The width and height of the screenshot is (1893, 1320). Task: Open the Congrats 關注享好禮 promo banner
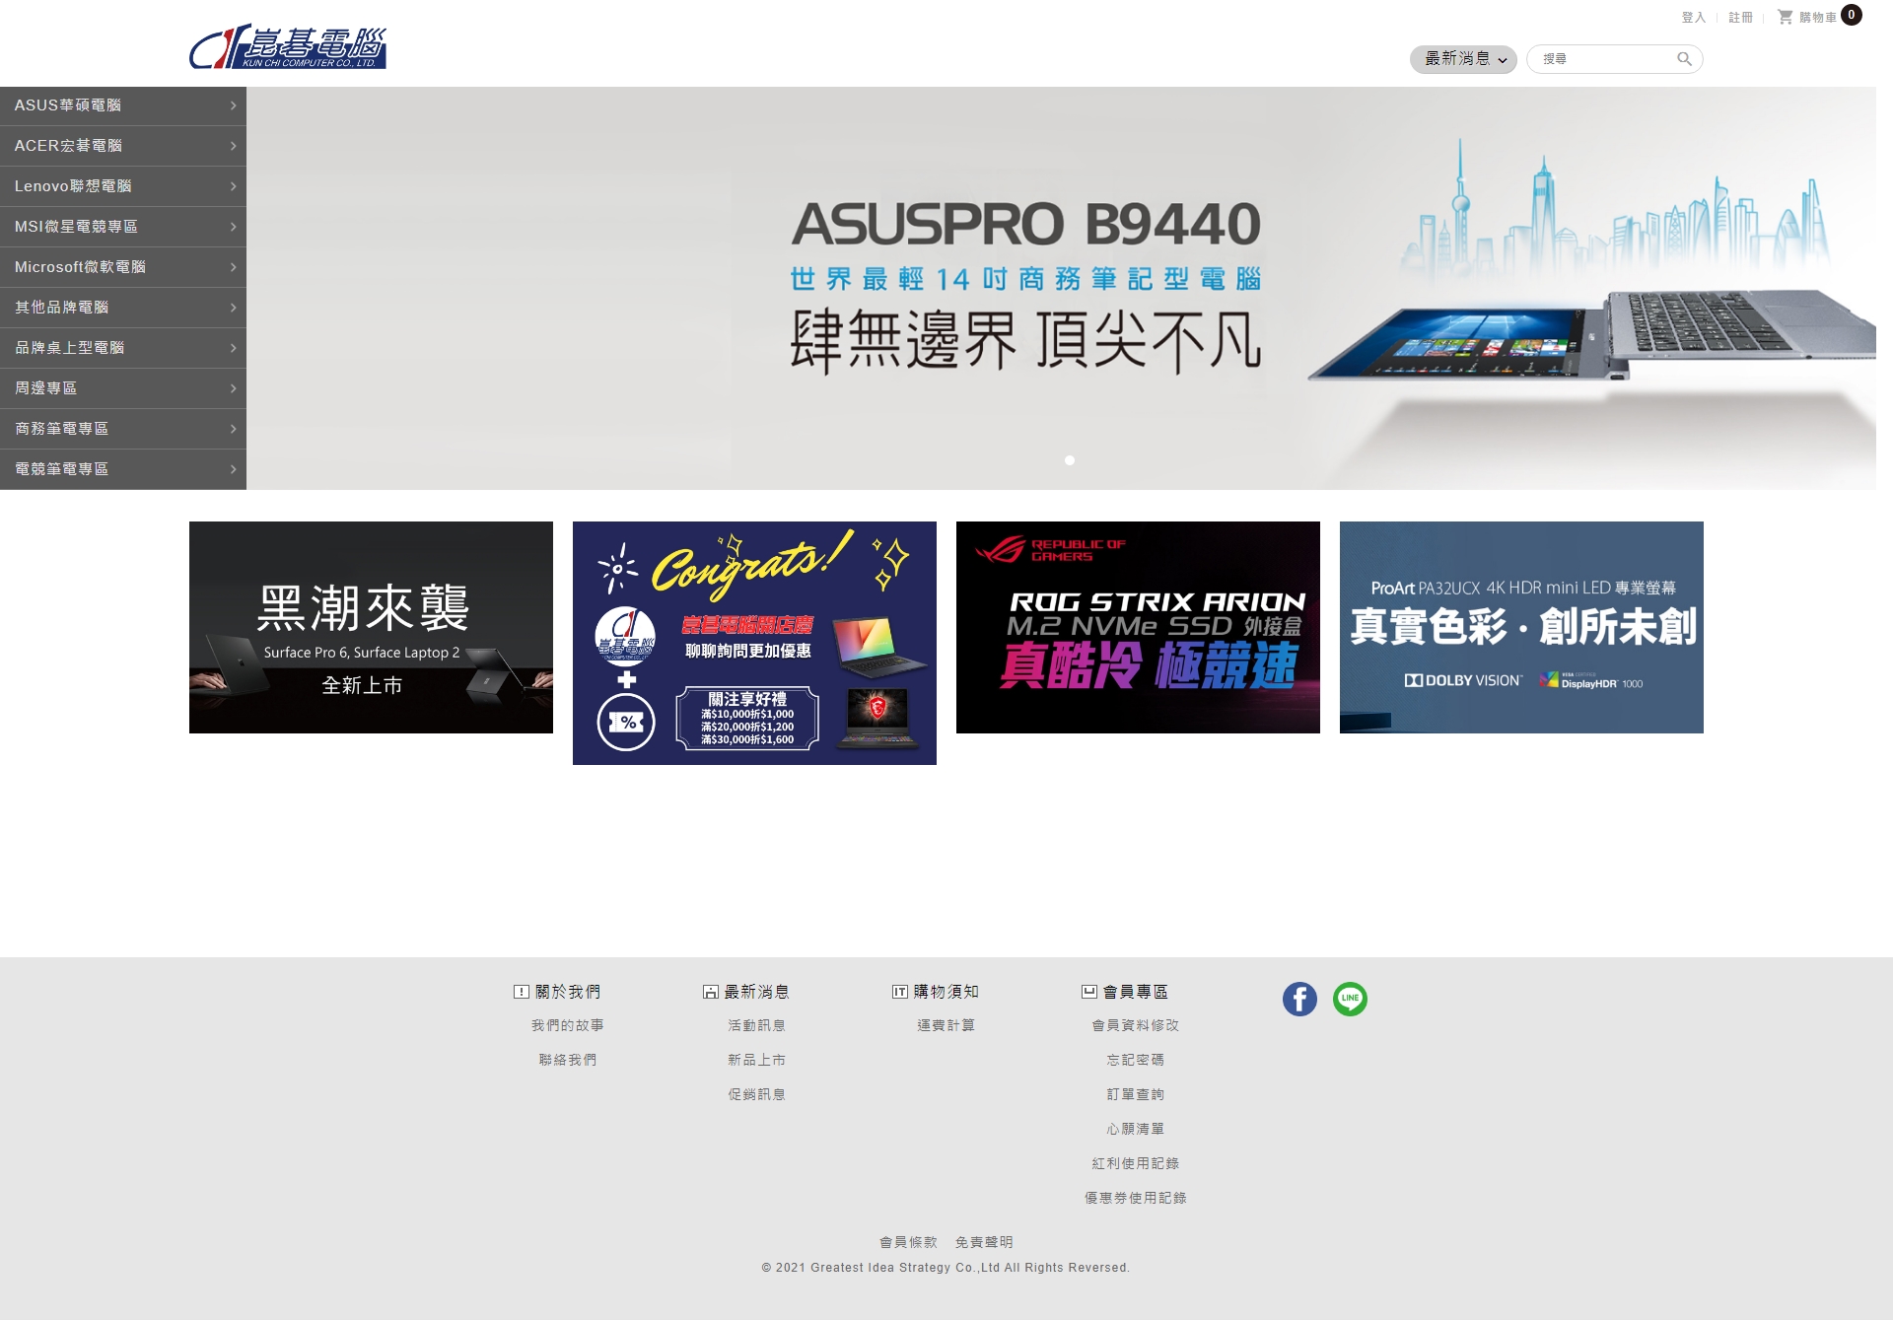[754, 643]
